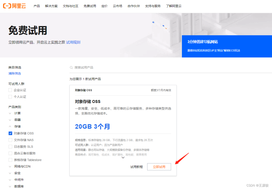Click the search magnifier icon
Viewport: 272px width, 189px height.
pos(71,67)
